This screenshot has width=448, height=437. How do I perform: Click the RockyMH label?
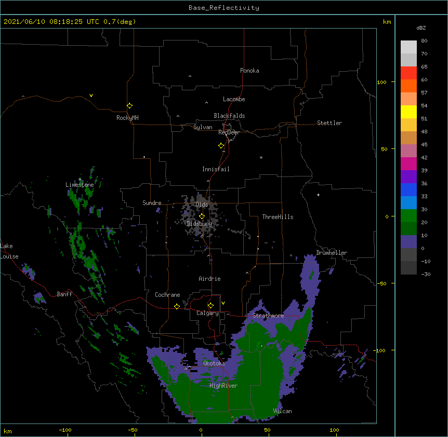pyautogui.click(x=127, y=118)
